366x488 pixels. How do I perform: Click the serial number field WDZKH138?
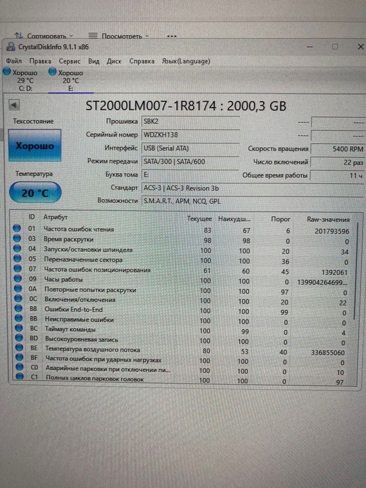click(191, 135)
